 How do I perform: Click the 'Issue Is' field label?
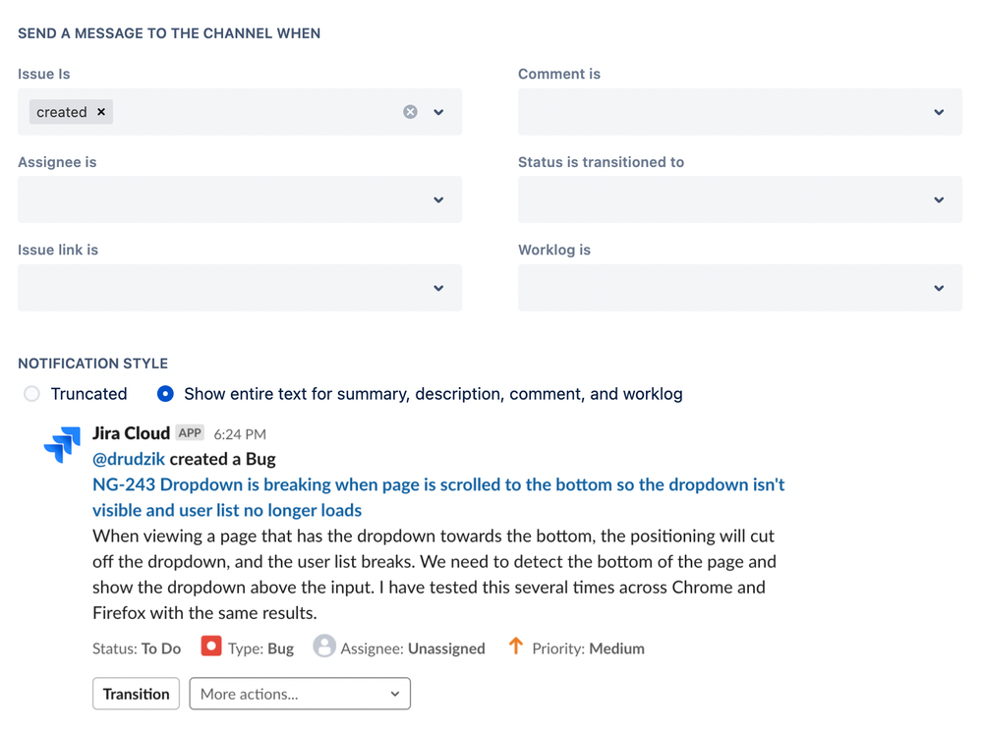[44, 74]
